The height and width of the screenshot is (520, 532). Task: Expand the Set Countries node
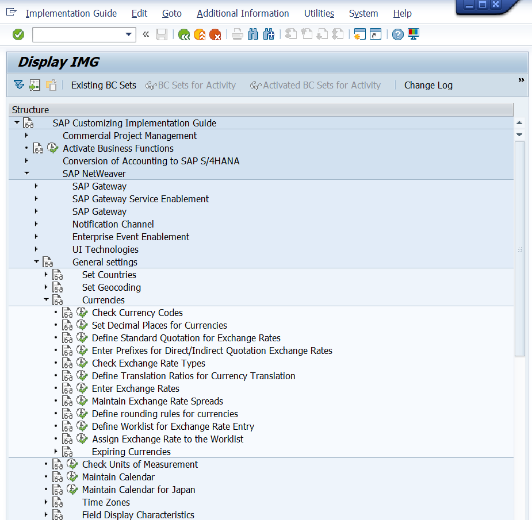tap(46, 274)
